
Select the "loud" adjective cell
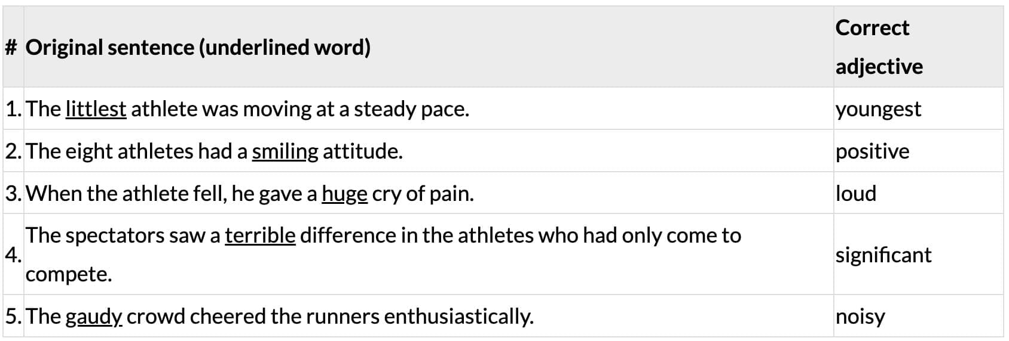coord(856,194)
